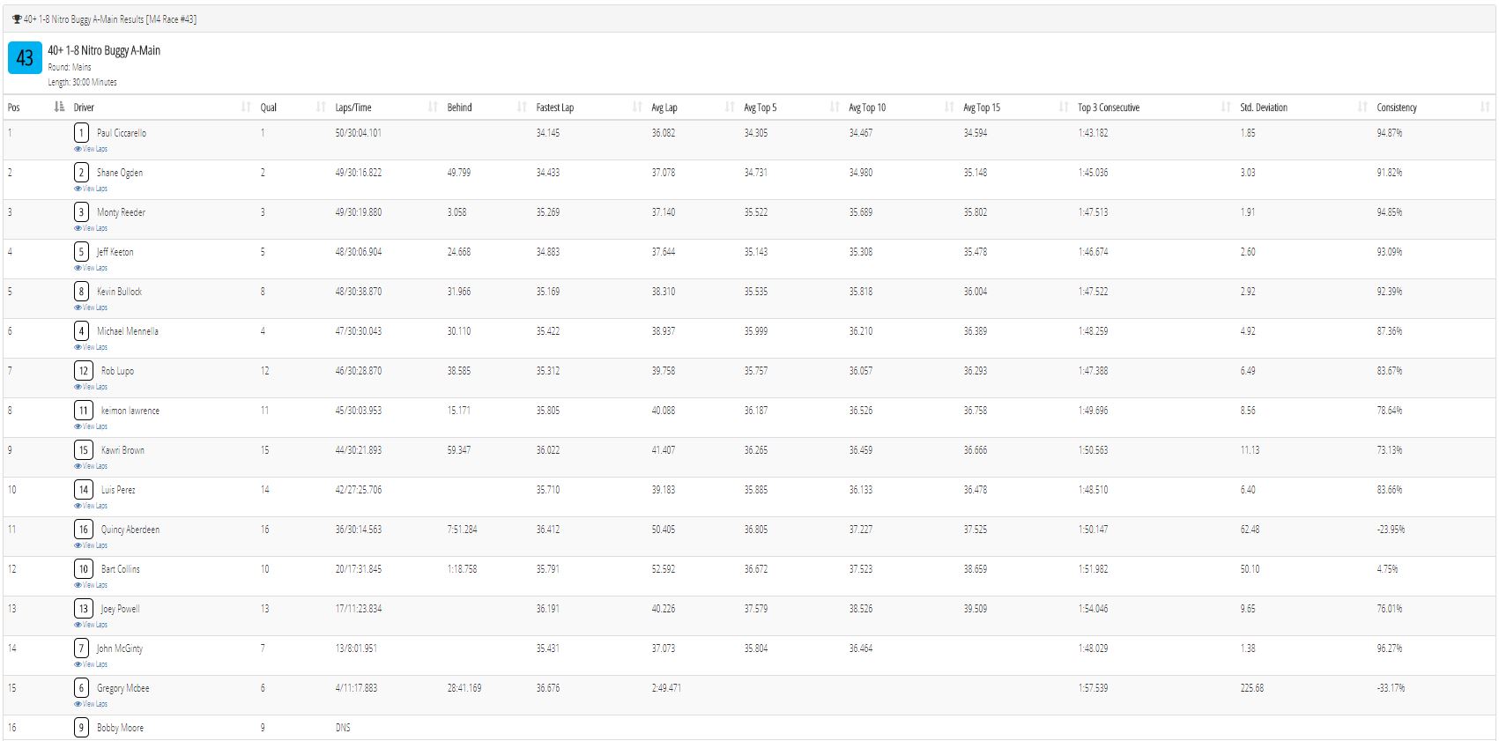Sort by Top 3 Consecutive column
This screenshot has height=741, width=1499.
tap(1154, 107)
